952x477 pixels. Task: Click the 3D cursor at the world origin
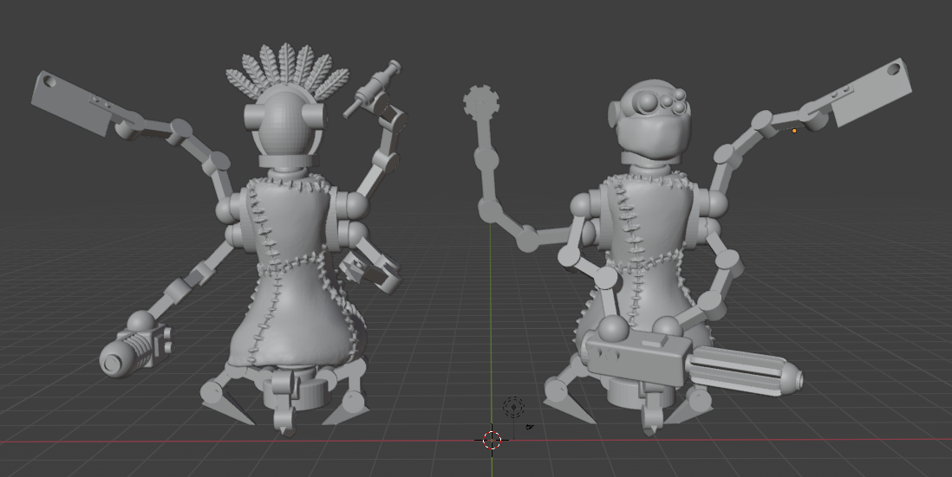pos(492,439)
